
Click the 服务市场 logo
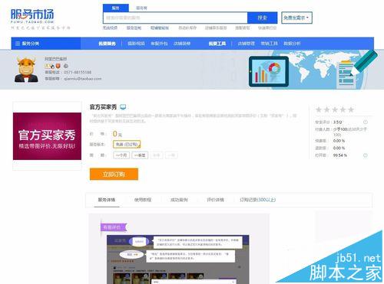click(x=32, y=15)
